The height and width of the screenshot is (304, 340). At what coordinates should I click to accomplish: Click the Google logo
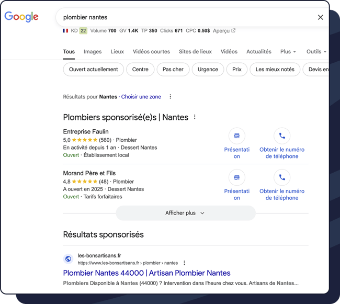pos(21,17)
